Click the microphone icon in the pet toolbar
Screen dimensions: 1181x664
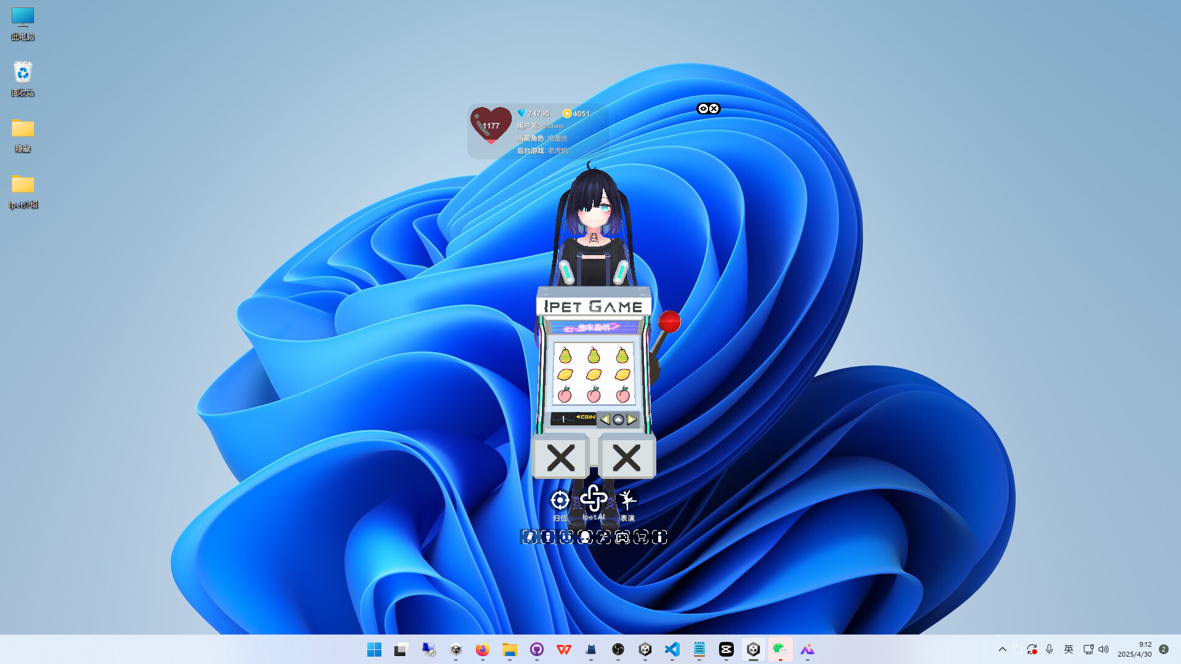click(x=547, y=537)
